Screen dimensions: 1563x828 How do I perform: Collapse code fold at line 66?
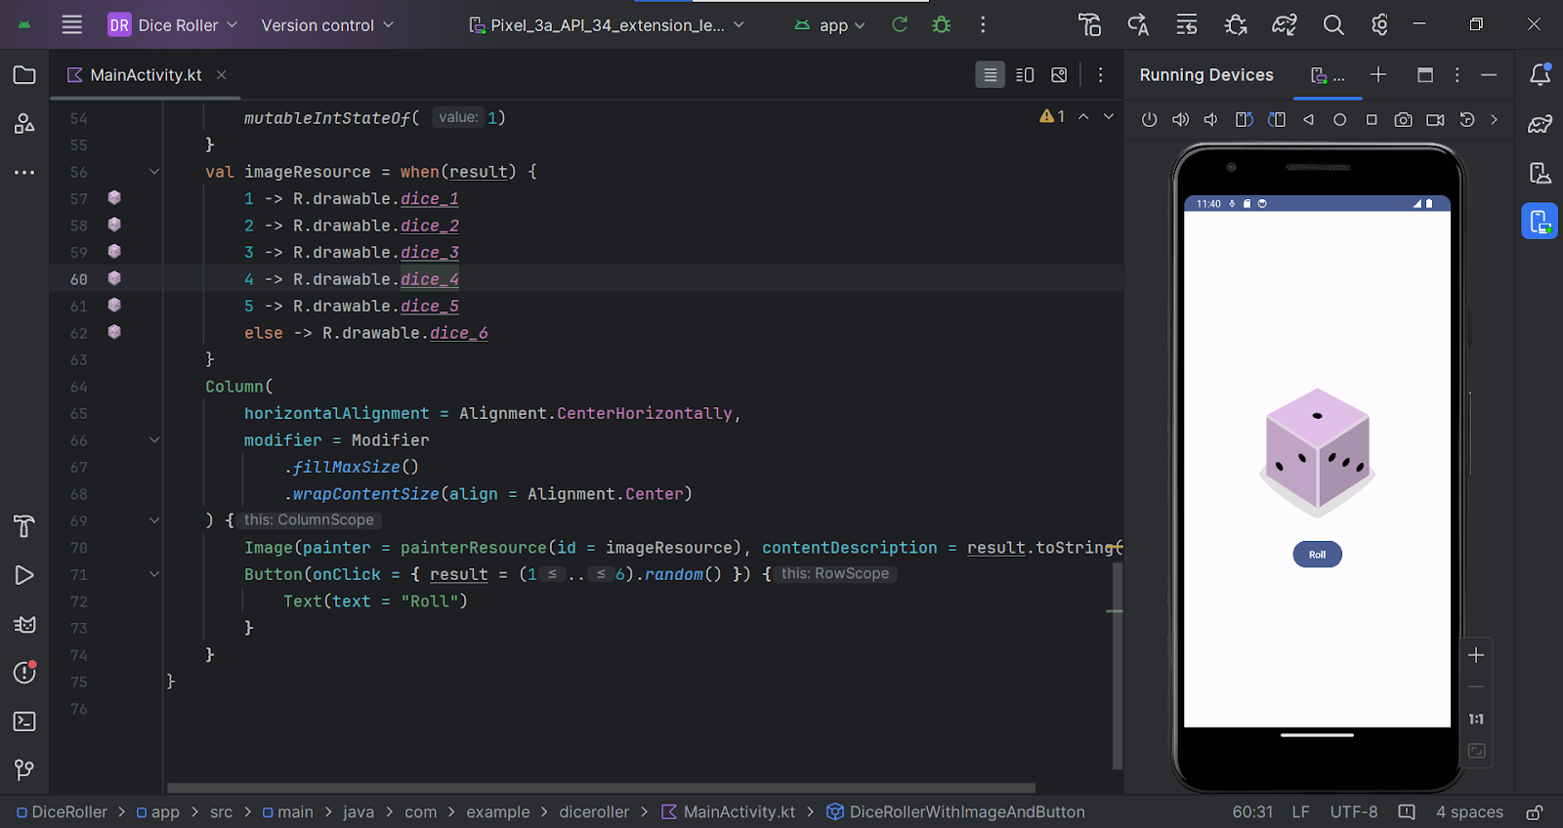coord(154,440)
